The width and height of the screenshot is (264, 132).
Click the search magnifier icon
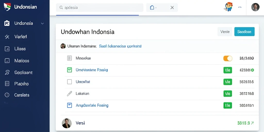click(61, 7)
